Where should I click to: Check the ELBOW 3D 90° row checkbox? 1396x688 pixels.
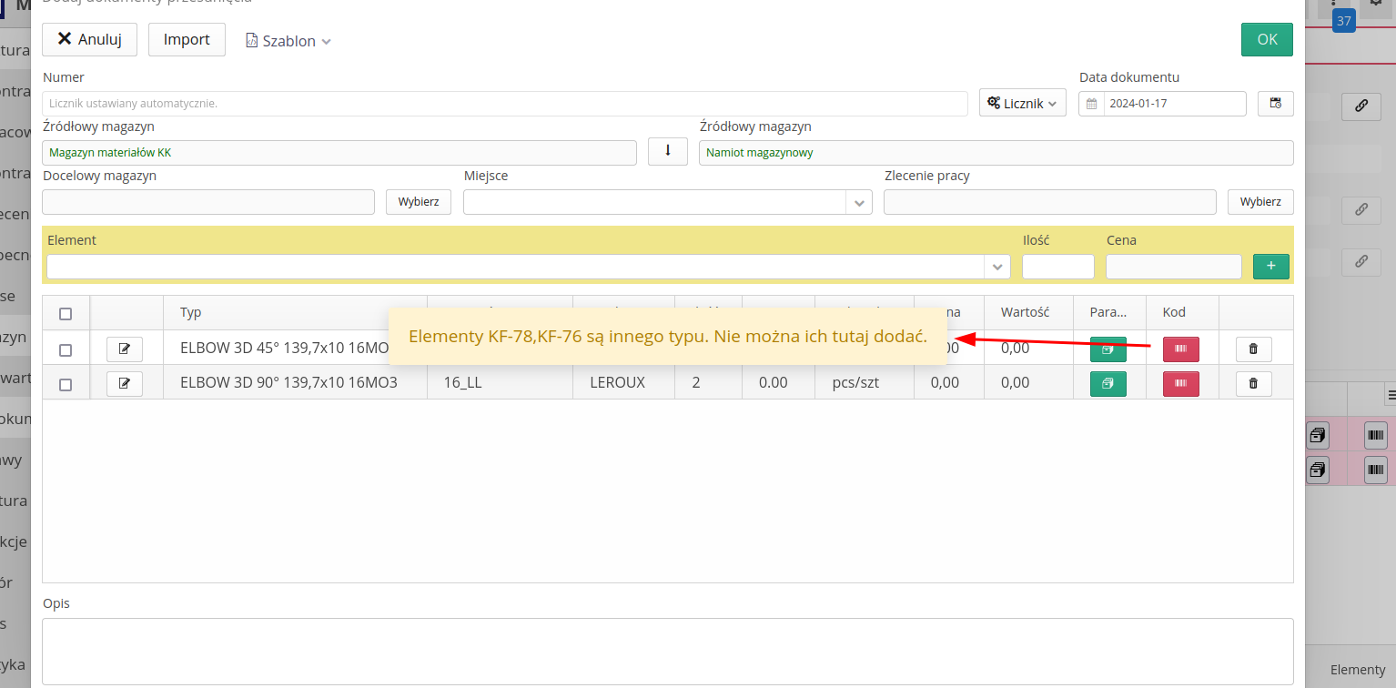(66, 385)
